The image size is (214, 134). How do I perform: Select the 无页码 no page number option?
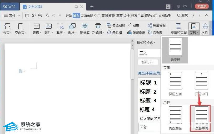(175, 50)
